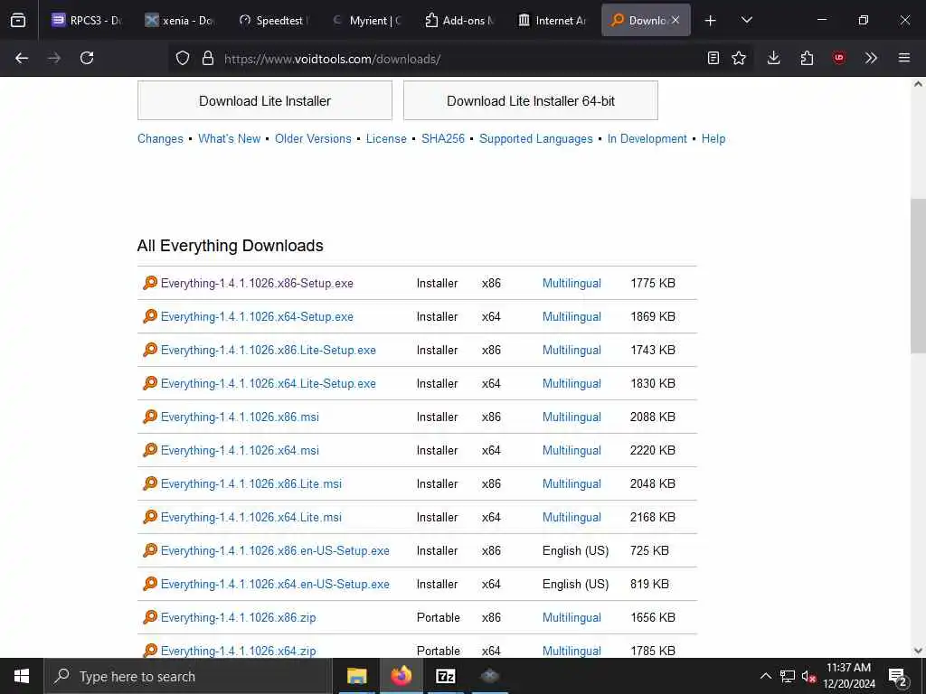Open the uBlock Origin extension icon
The width and height of the screenshot is (926, 694).
click(x=839, y=58)
